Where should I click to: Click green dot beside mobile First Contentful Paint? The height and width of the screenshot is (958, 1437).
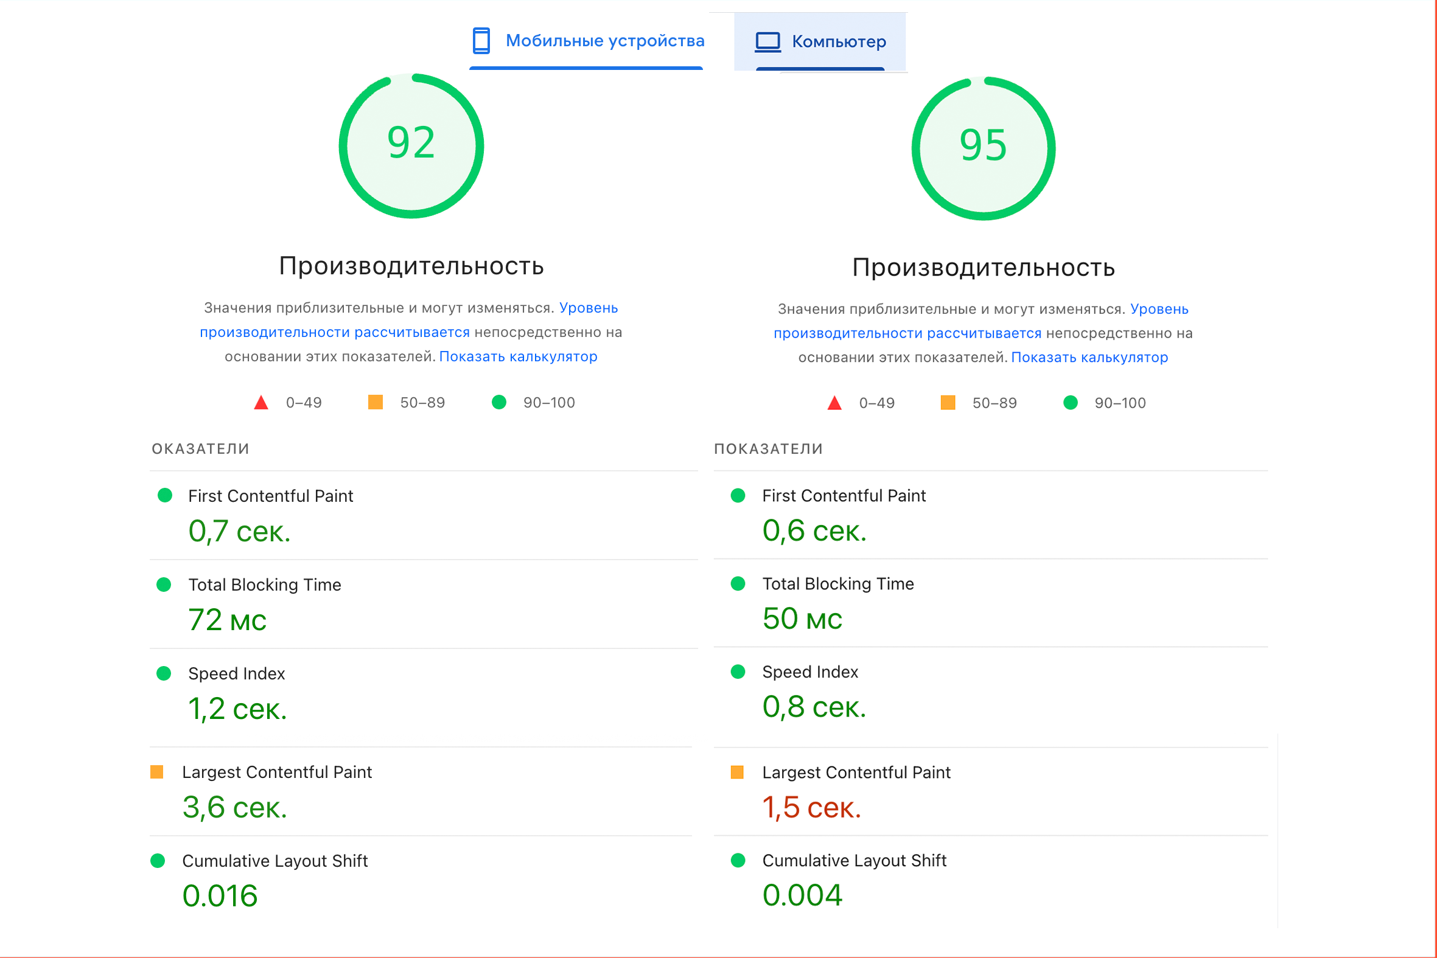coord(164,495)
